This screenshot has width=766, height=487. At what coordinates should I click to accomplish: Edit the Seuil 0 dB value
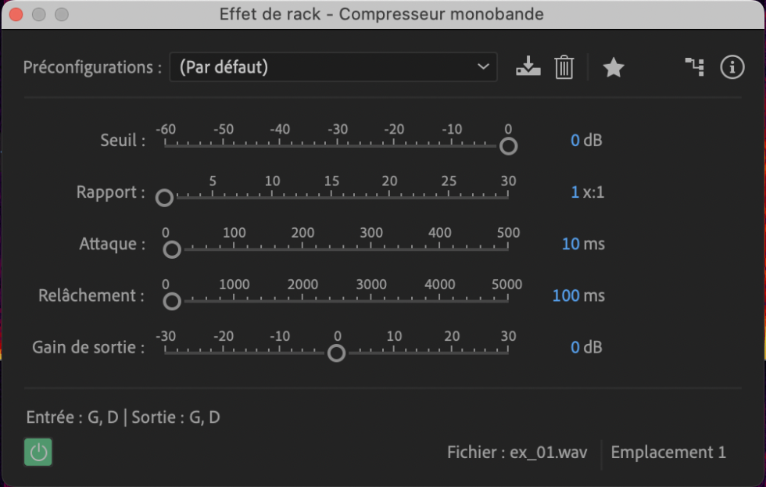575,140
